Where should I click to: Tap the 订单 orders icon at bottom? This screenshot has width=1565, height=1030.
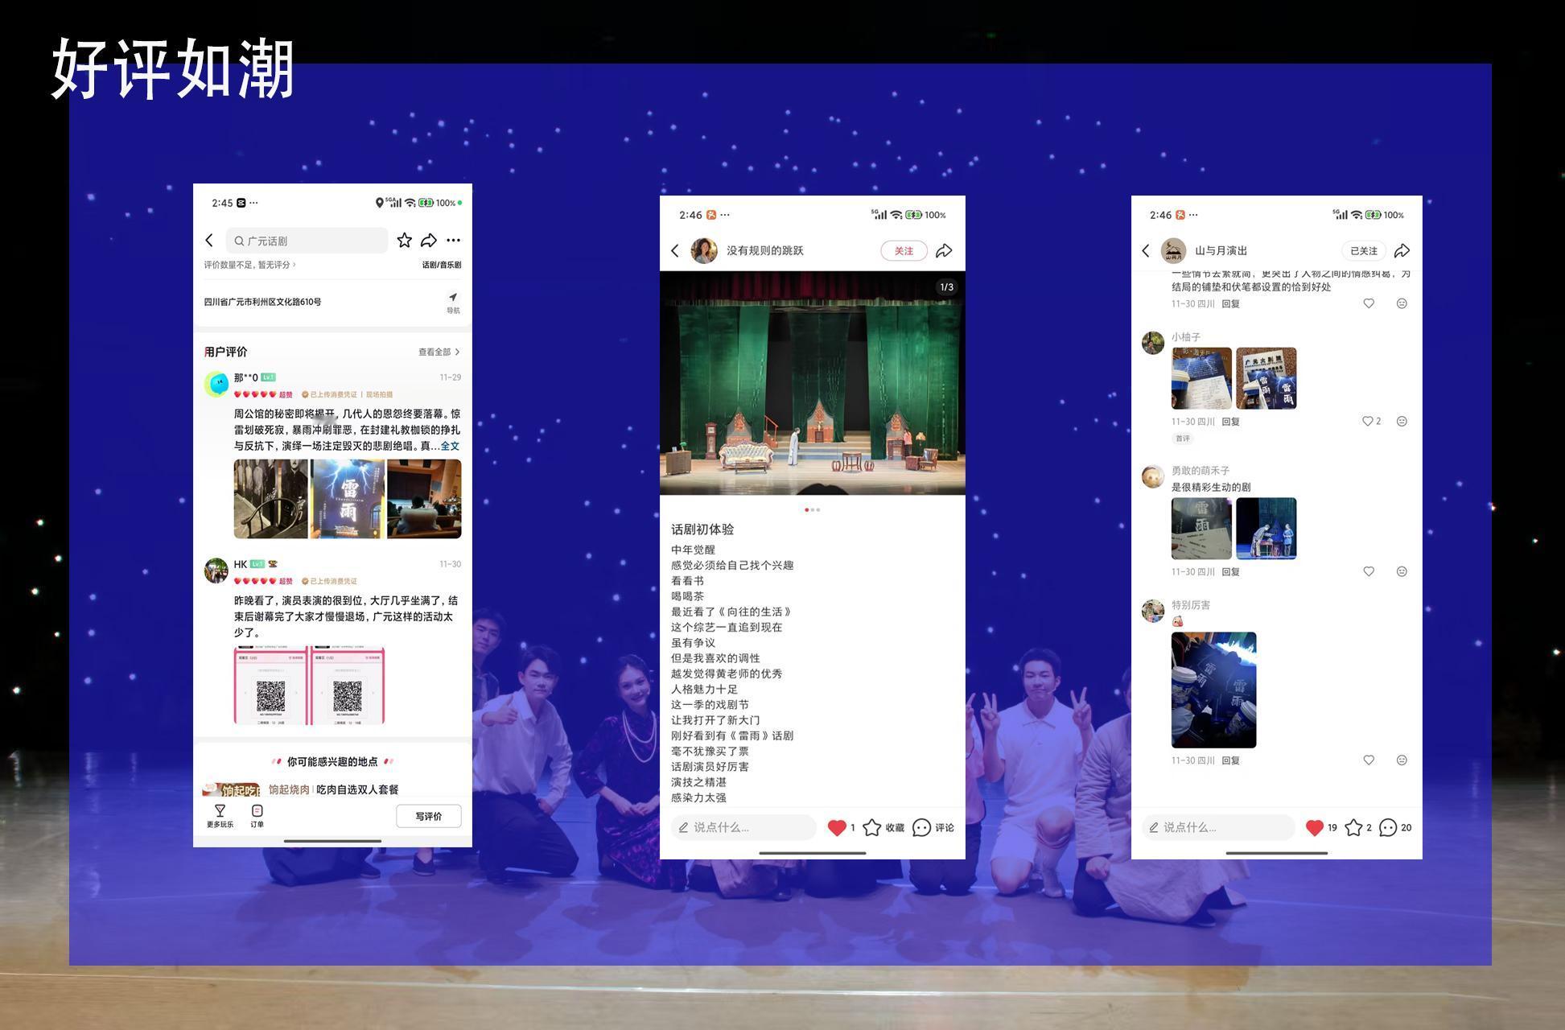coord(257,812)
